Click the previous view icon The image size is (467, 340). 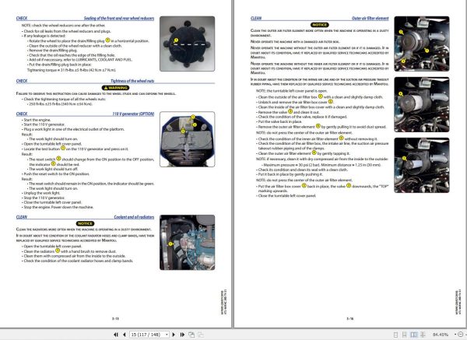[x=191, y=335]
